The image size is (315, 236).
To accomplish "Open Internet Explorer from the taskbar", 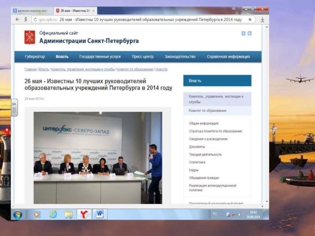I will [x=53, y=214].
